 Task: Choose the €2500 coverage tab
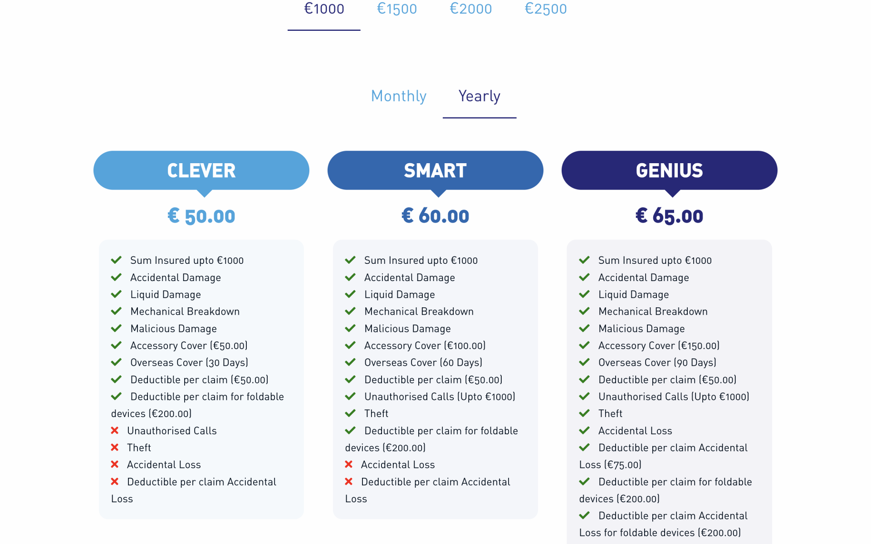pyautogui.click(x=546, y=9)
